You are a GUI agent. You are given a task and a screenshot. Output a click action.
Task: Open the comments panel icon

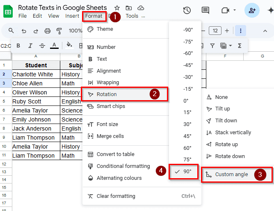pyautogui.click(x=205, y=10)
